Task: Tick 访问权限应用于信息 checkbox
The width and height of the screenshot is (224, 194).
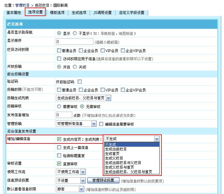Action: click(59, 59)
